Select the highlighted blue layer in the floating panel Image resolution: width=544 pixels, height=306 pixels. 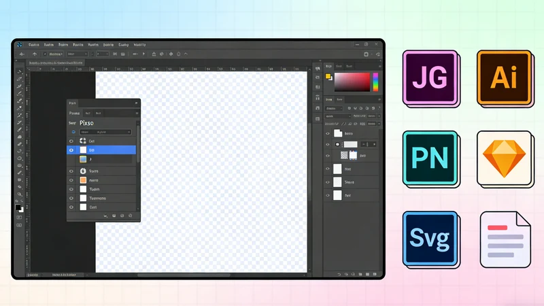[101, 150]
